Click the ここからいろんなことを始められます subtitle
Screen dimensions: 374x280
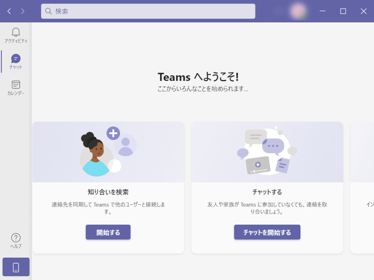click(x=203, y=89)
